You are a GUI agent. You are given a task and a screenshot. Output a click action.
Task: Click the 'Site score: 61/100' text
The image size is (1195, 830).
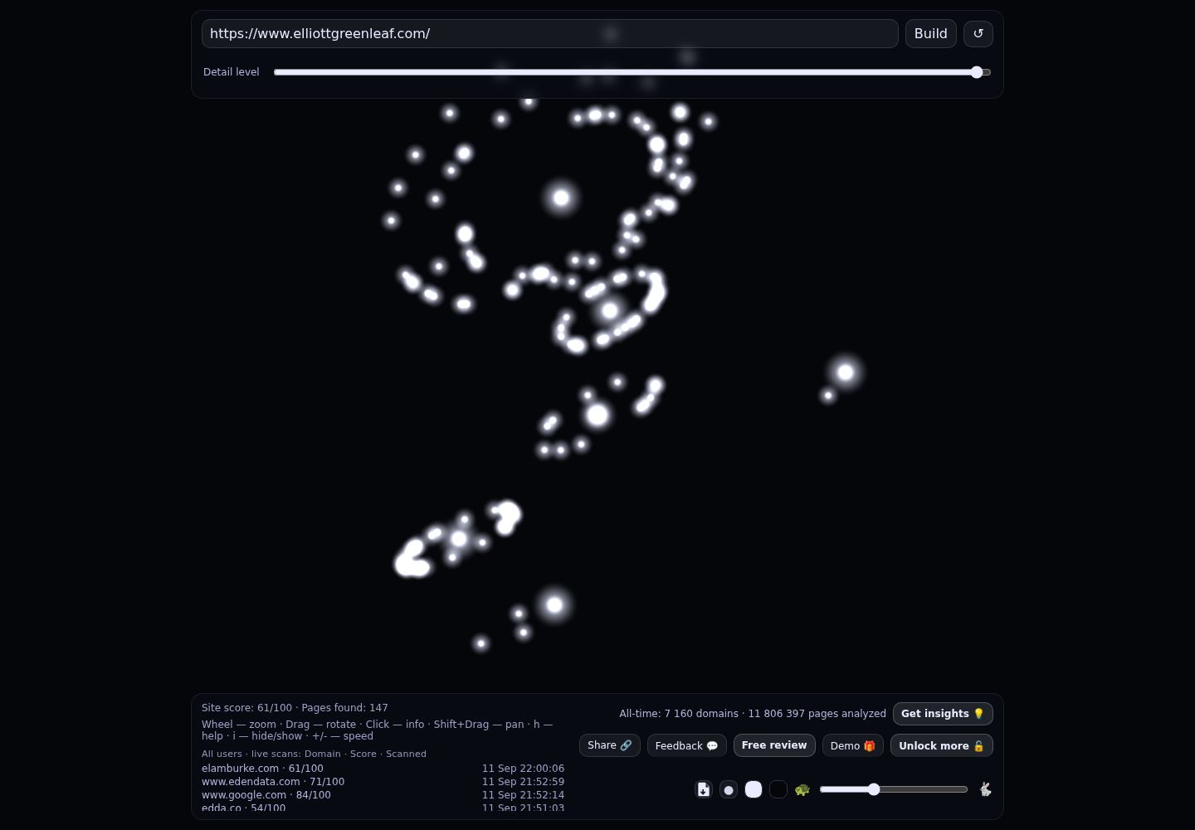tap(246, 708)
